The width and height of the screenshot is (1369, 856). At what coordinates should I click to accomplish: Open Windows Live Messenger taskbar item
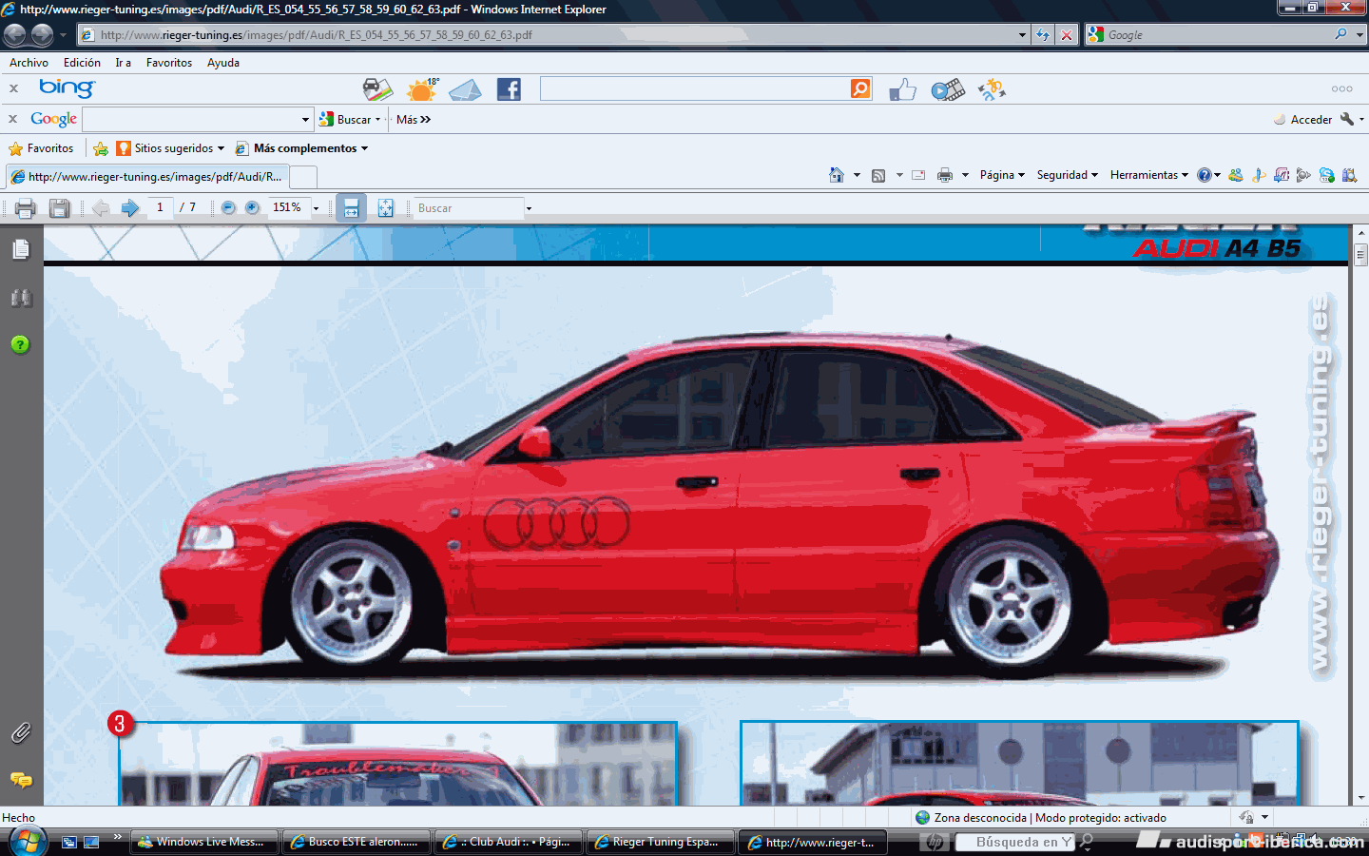203,842
